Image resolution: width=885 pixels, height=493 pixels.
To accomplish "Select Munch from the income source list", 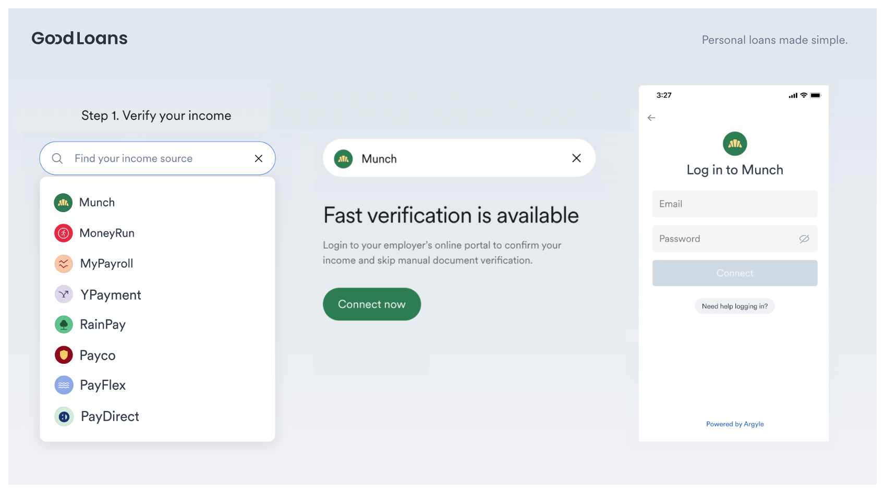I will tap(98, 202).
